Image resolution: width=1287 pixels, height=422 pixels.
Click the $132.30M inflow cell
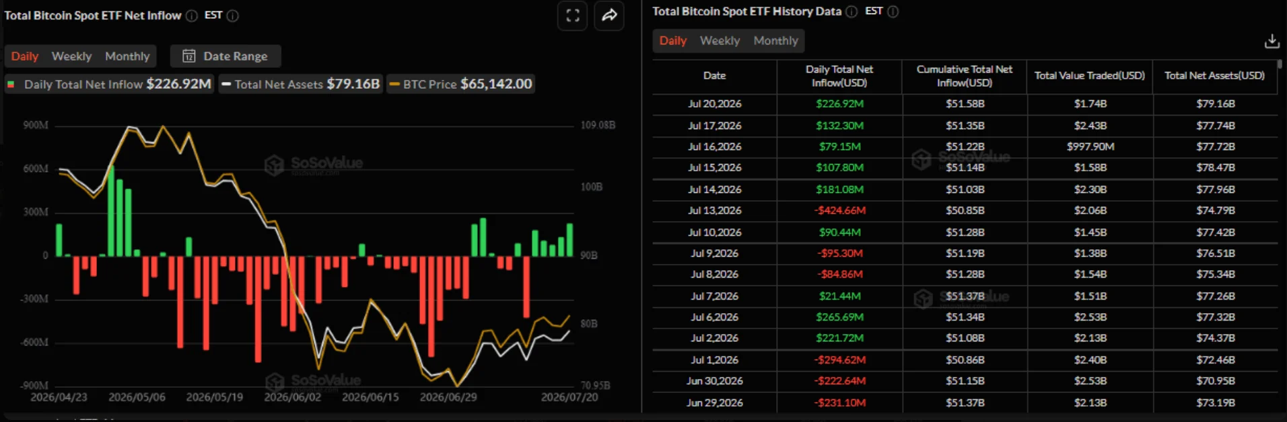click(x=839, y=125)
